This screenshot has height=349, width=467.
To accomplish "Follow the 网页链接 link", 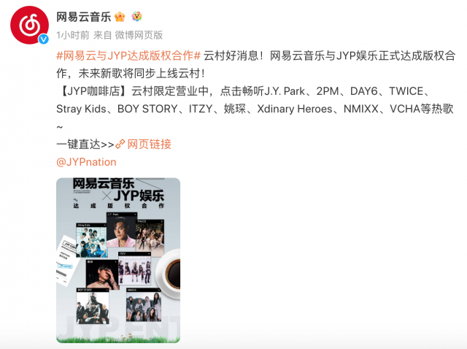I will click(x=149, y=145).
